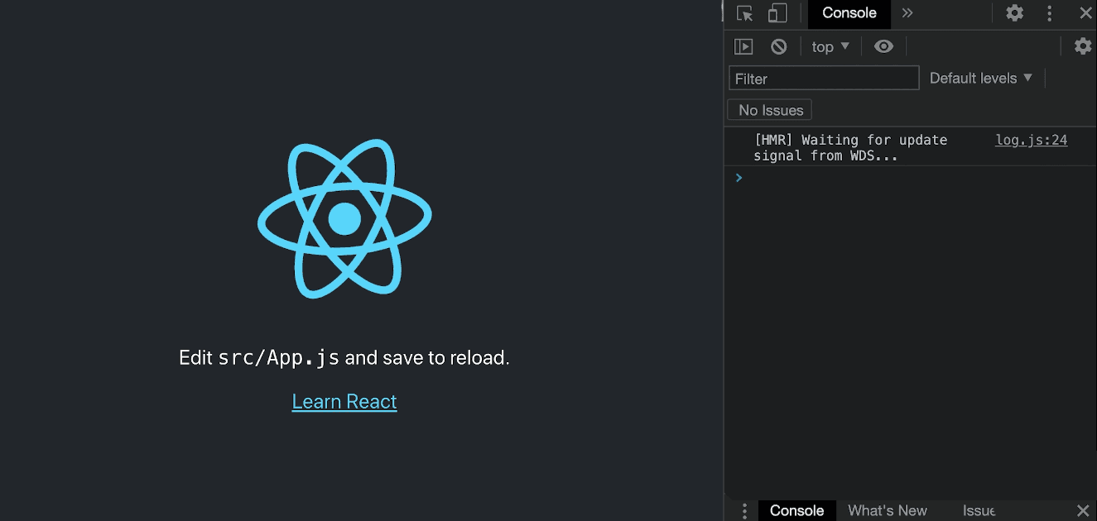Screen dimensions: 1097x521
Task: Open DevTools settings gear in top bar
Action: pos(1014,13)
